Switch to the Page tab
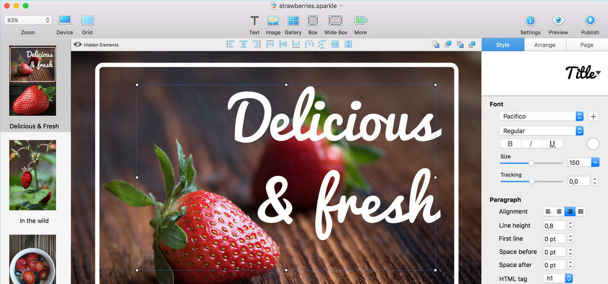The height and width of the screenshot is (284, 608). [587, 45]
